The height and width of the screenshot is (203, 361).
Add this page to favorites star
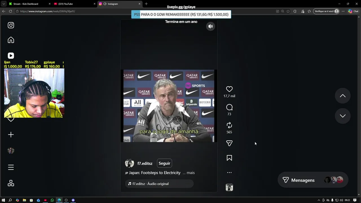click(x=288, y=11)
